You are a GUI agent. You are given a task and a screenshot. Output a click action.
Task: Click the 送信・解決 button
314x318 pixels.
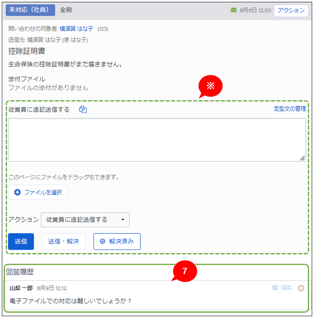(x=64, y=242)
